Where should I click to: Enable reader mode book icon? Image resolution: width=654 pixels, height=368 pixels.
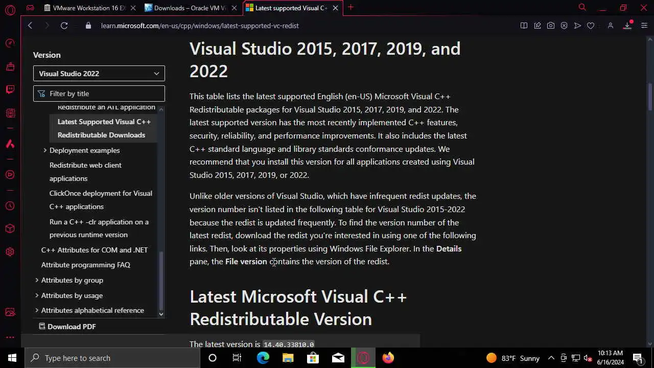[x=524, y=26]
